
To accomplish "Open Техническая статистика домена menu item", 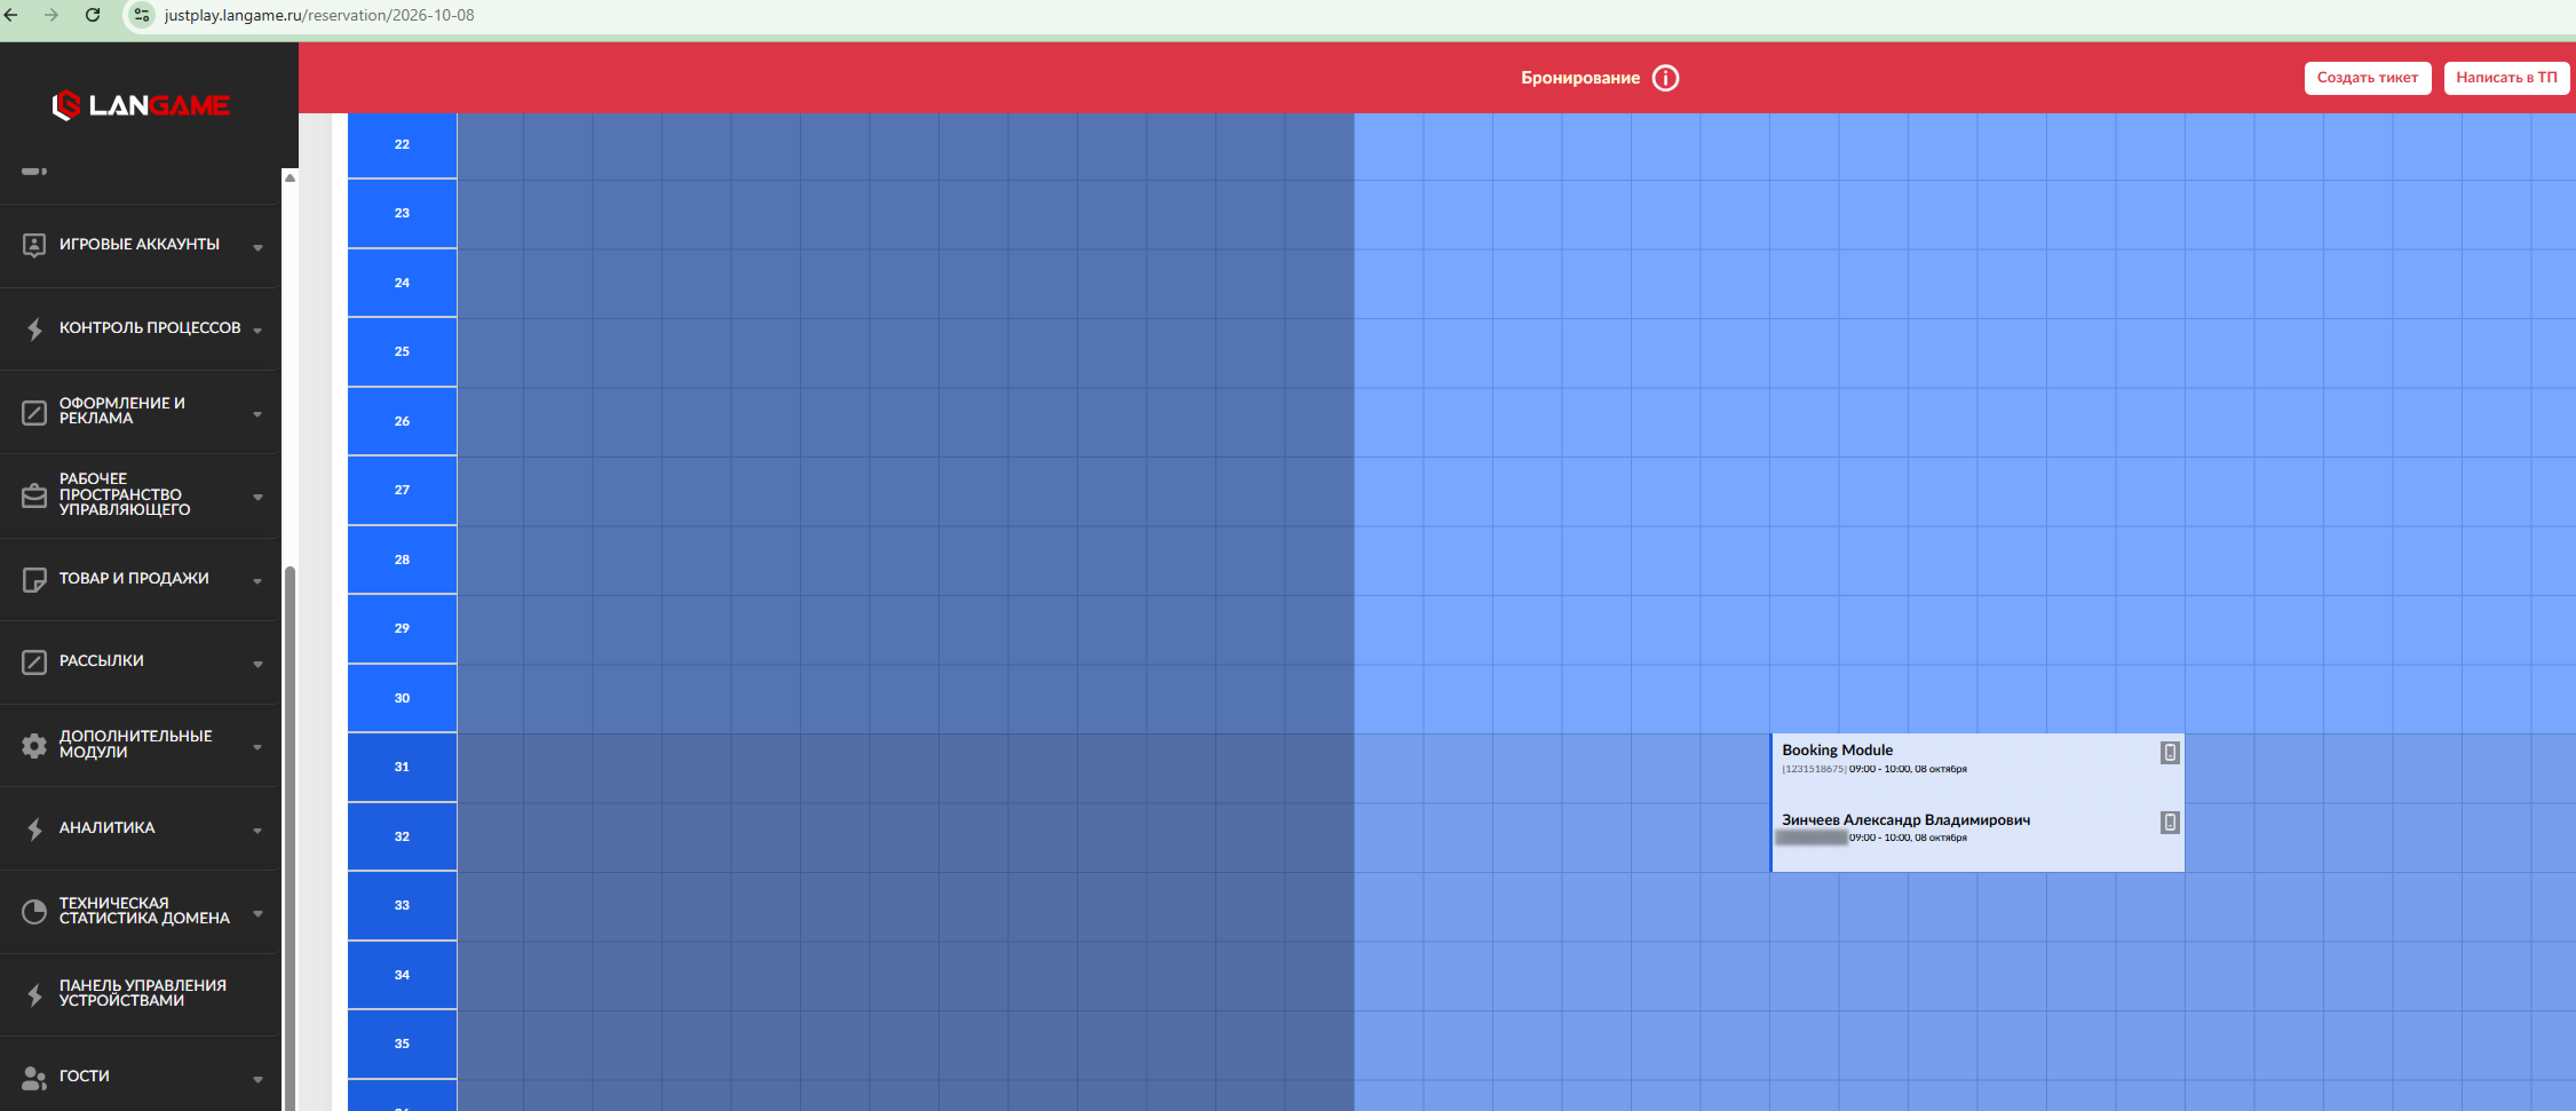I will pos(140,911).
